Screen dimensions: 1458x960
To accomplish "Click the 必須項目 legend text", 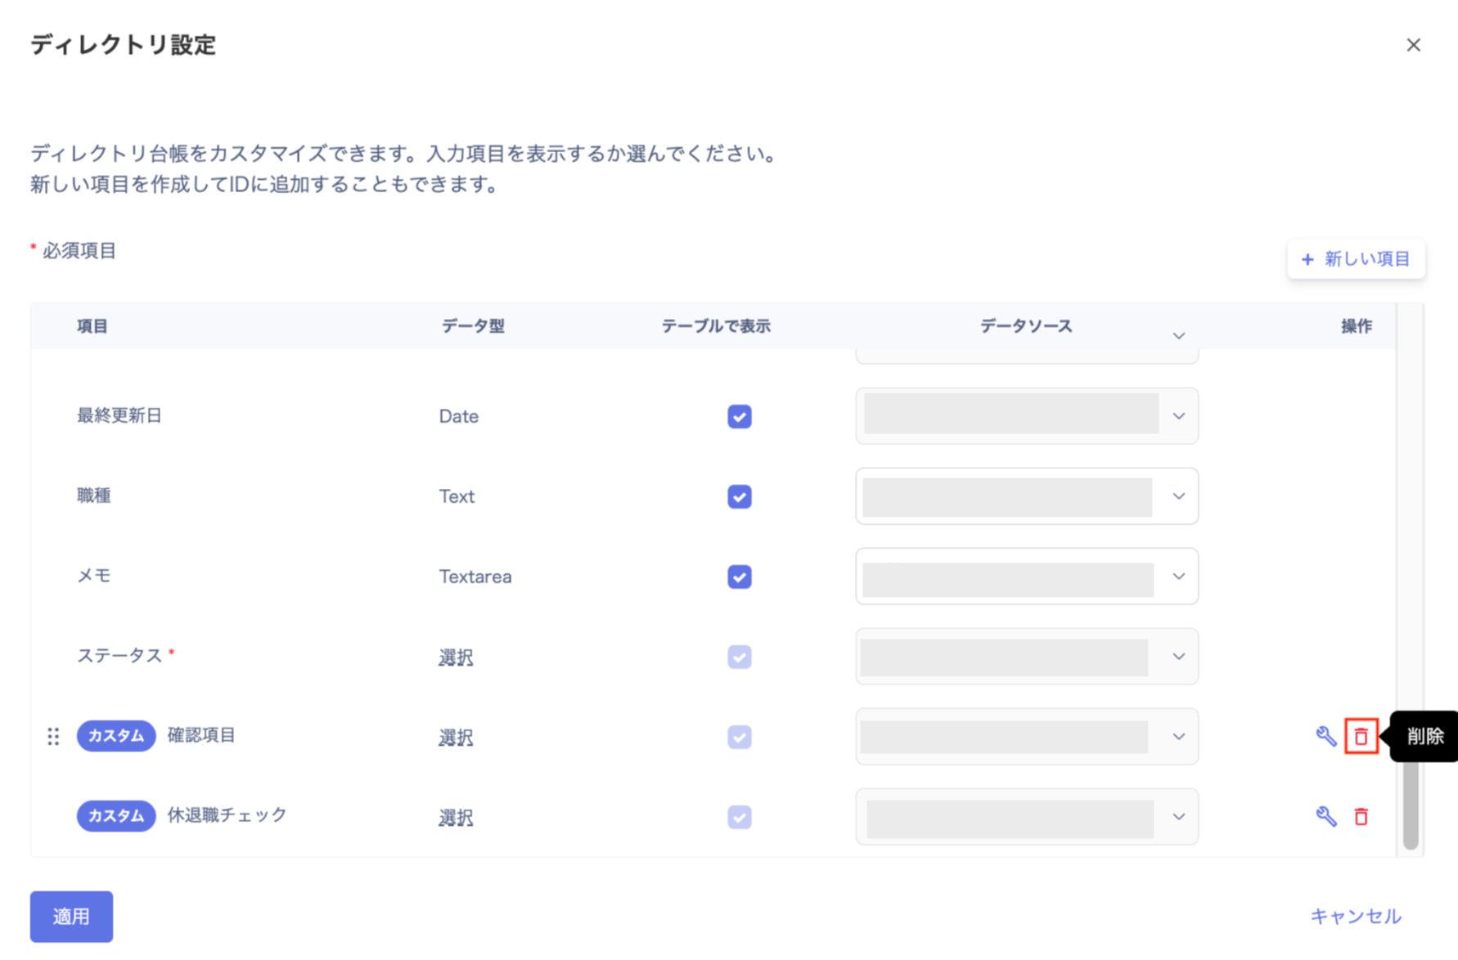I will [79, 251].
